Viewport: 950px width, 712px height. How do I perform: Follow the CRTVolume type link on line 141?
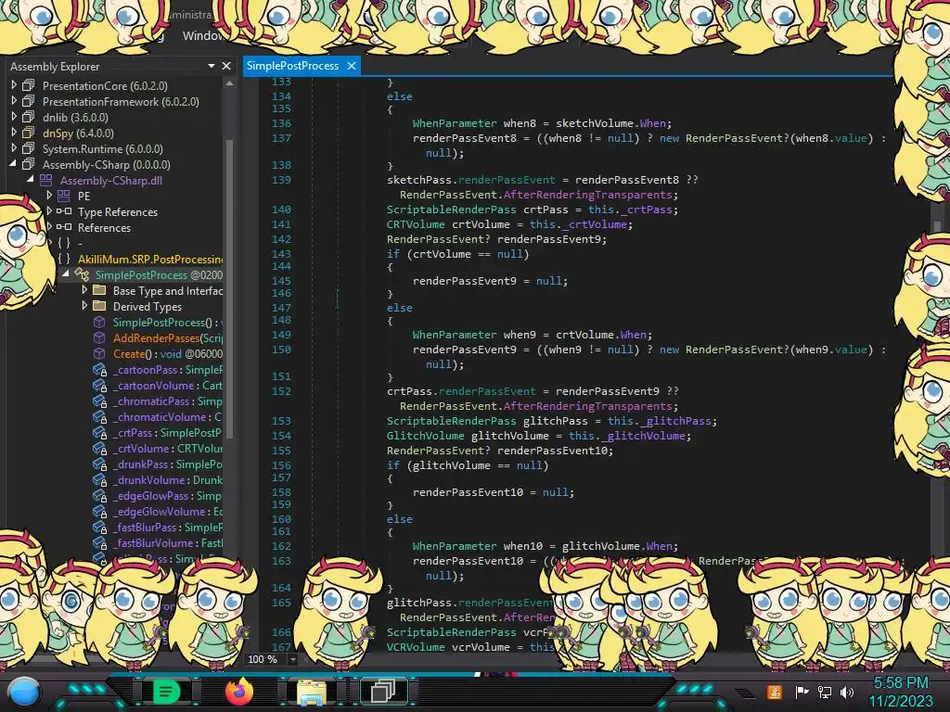click(x=416, y=224)
